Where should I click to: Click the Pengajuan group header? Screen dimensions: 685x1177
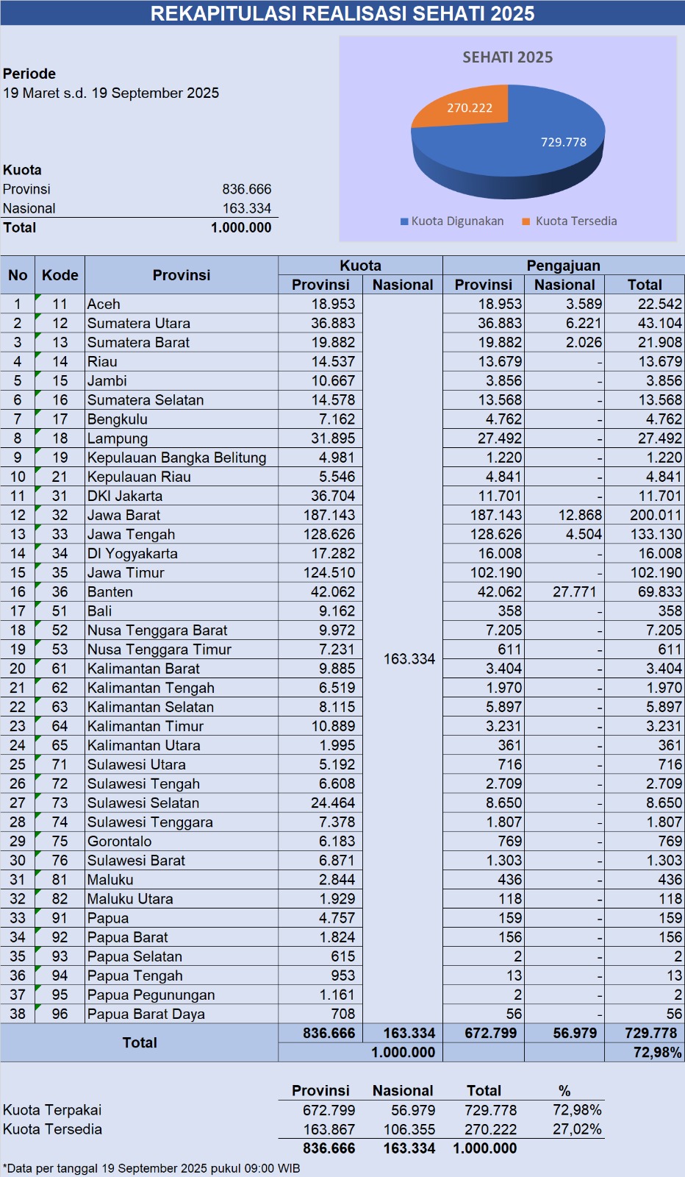563,266
